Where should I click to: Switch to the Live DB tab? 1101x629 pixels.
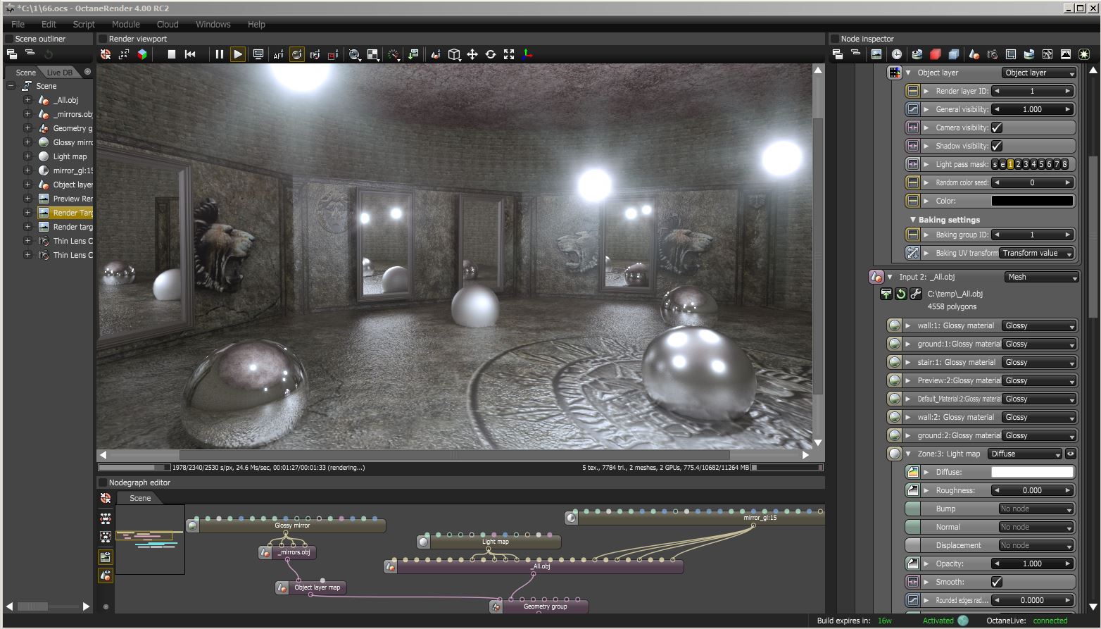coord(60,73)
